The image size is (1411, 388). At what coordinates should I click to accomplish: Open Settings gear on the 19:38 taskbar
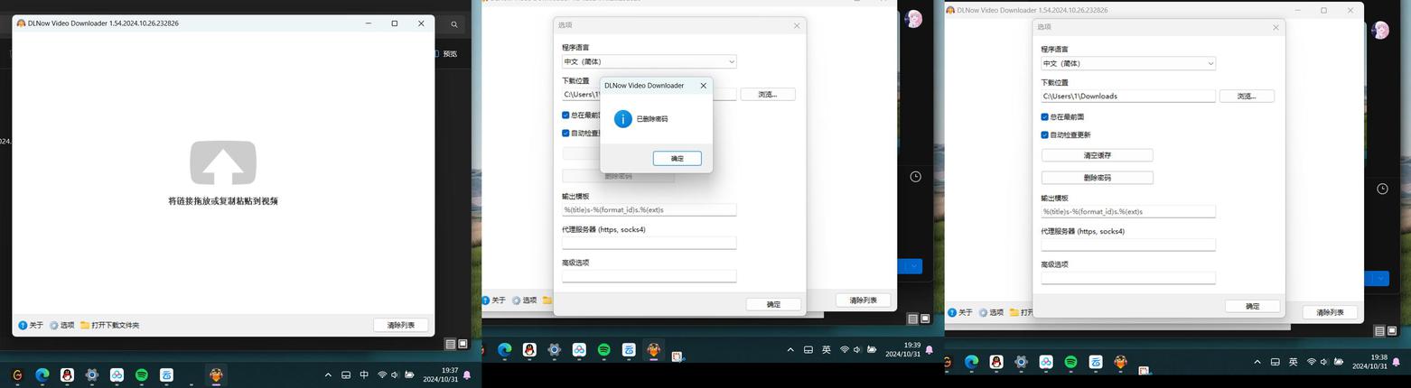(x=1022, y=362)
